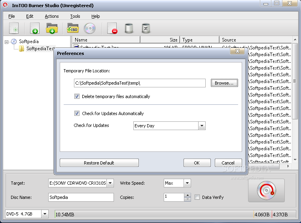The width and height of the screenshot is (301, 223).
Task: Click the Copies input field
Action: click(x=174, y=197)
